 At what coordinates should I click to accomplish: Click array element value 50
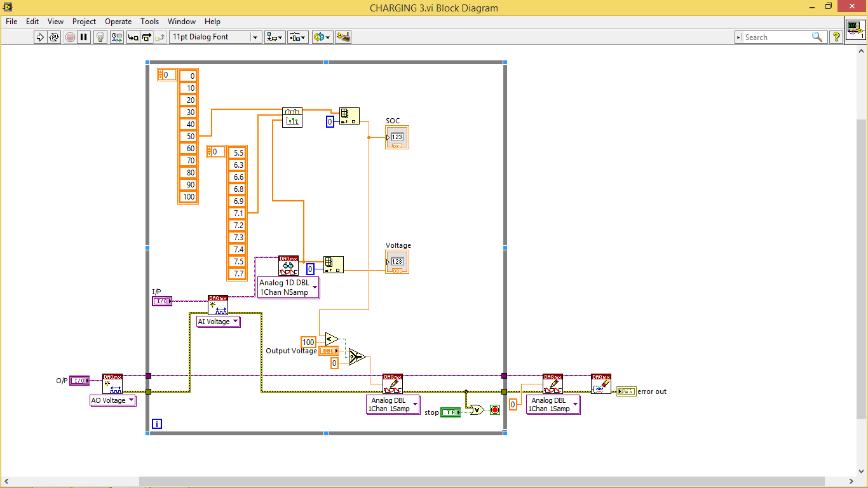pos(189,136)
